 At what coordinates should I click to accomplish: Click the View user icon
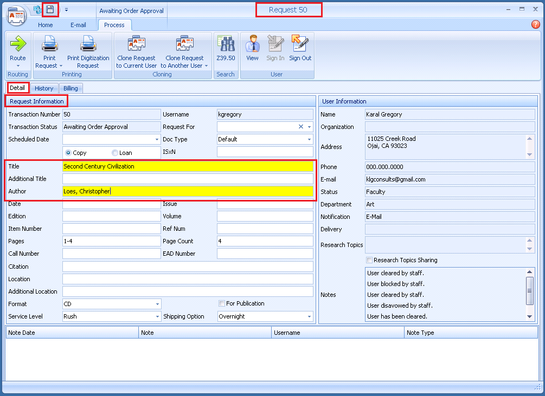[252, 44]
